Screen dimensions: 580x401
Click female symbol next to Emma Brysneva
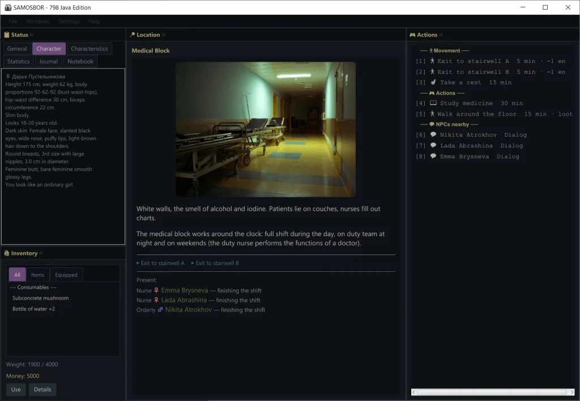tap(156, 291)
